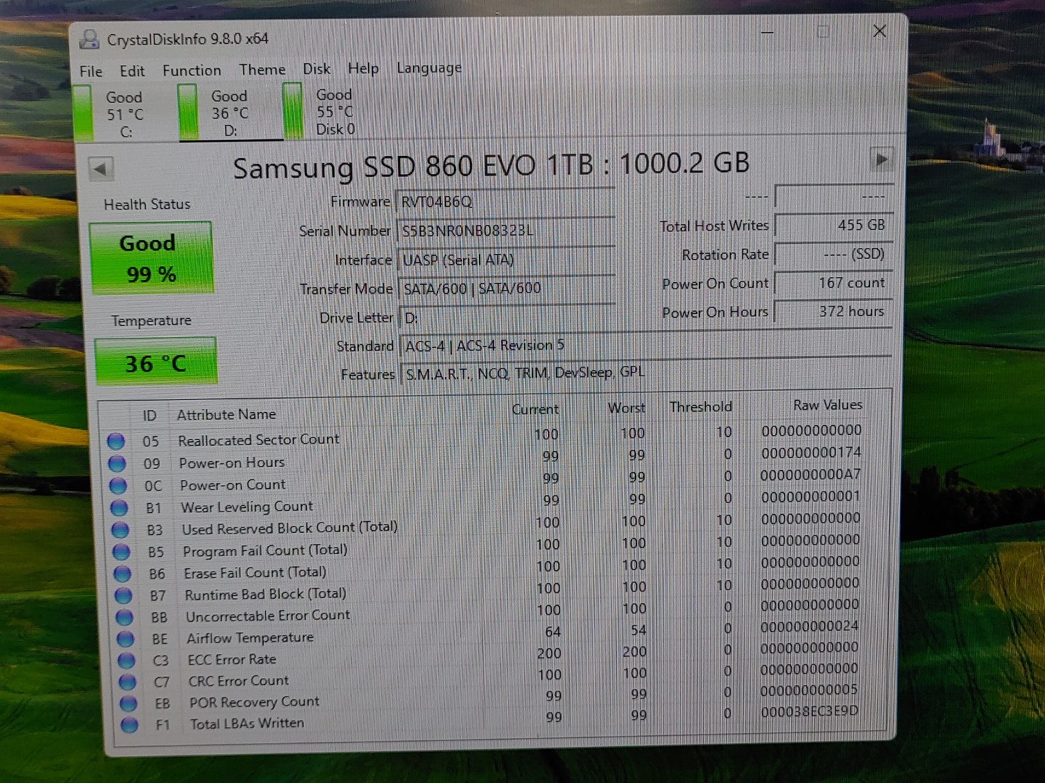Click the Current column header

(536, 409)
